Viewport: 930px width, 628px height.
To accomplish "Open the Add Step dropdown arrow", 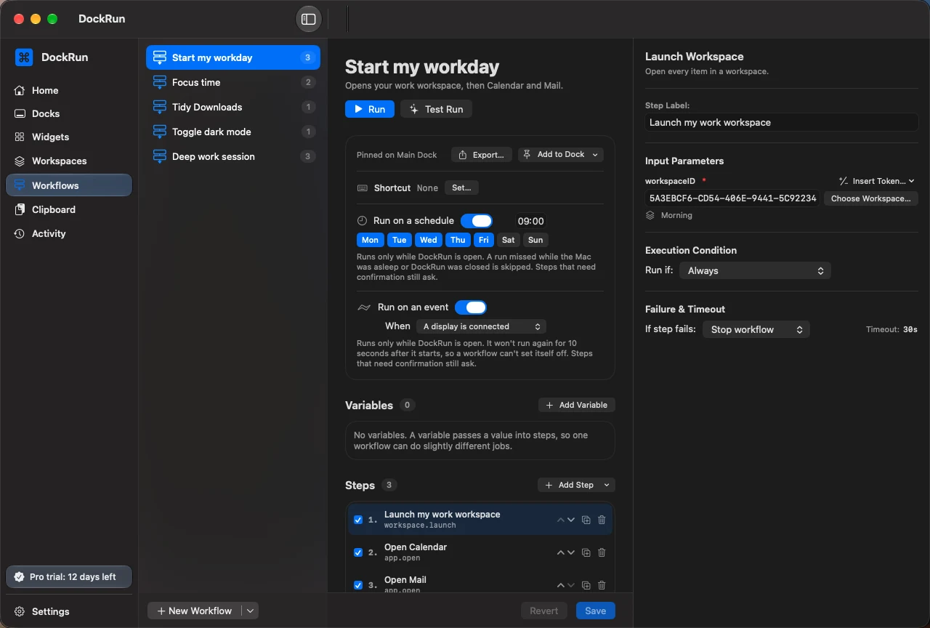I will click(607, 485).
